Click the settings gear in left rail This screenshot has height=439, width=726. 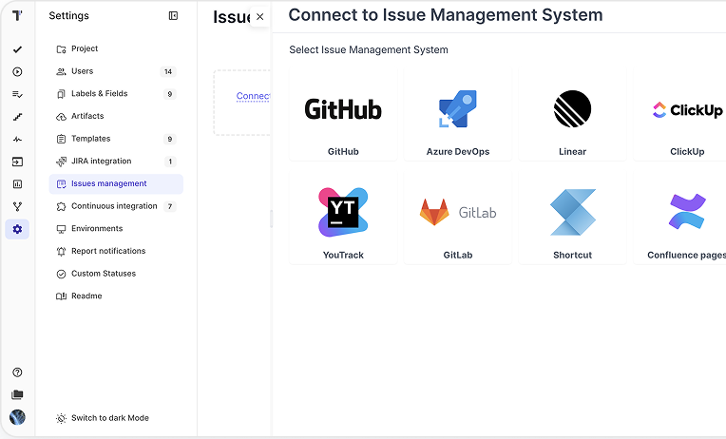coord(17,229)
